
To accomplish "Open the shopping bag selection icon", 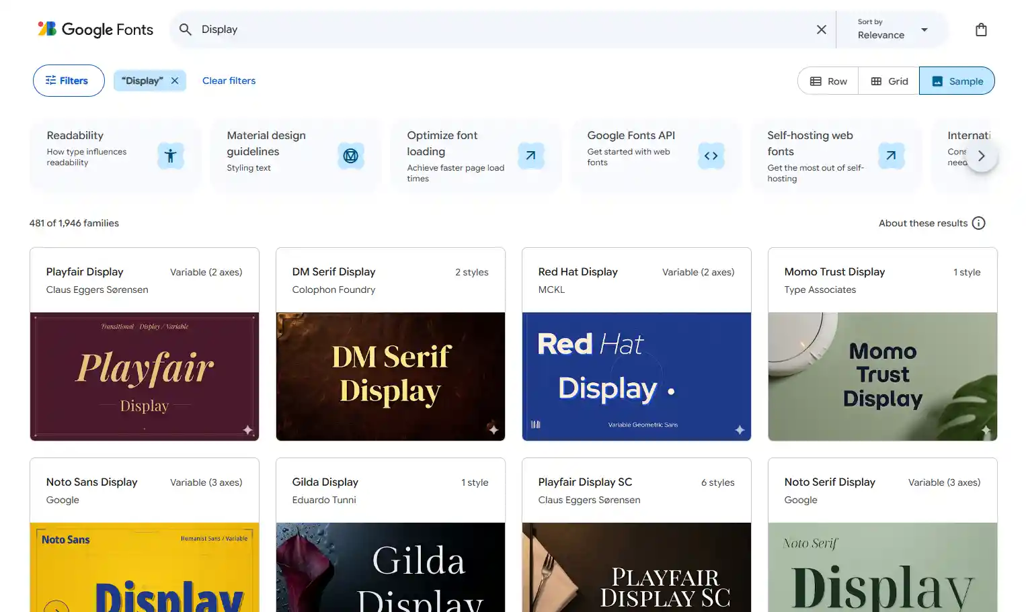I will click(x=981, y=30).
